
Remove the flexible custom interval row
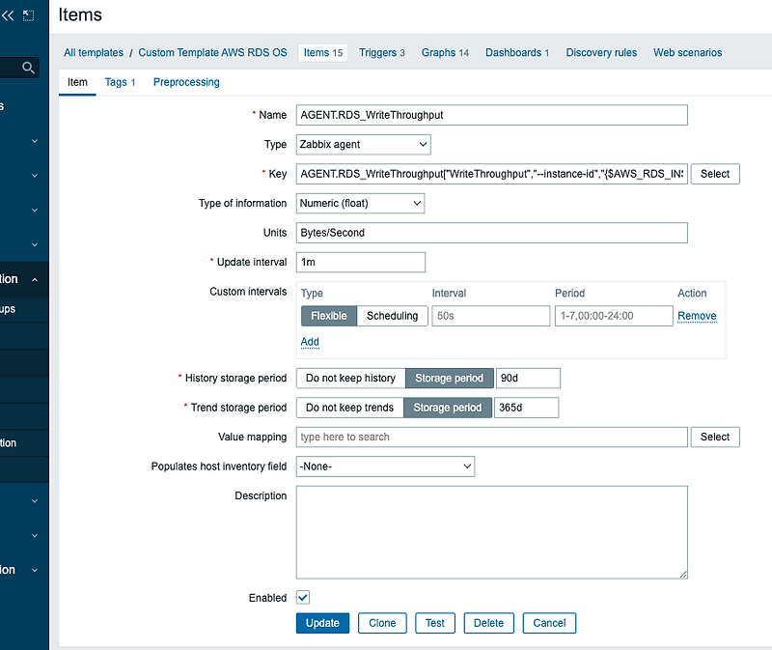[697, 316]
